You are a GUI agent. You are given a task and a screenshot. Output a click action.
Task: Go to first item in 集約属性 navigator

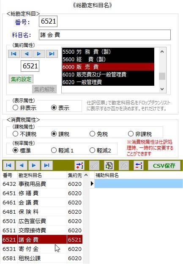click(x=14, y=54)
